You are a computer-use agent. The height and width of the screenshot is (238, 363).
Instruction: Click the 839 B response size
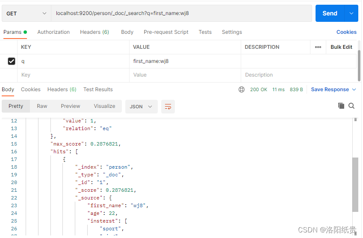pyautogui.click(x=296, y=89)
